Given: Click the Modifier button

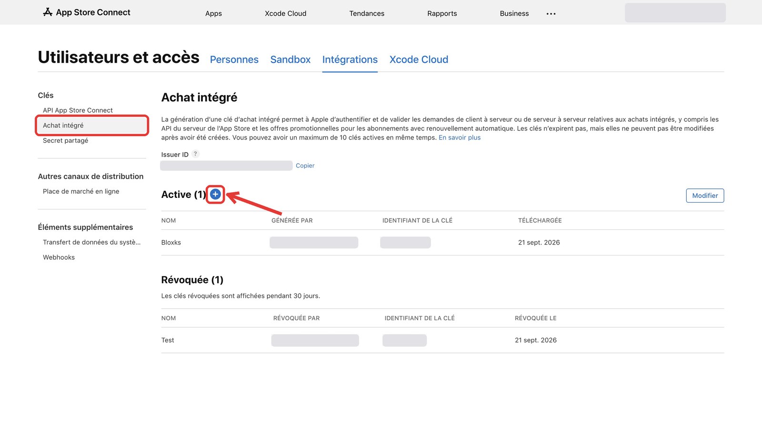Looking at the screenshot, I should tap(705, 196).
